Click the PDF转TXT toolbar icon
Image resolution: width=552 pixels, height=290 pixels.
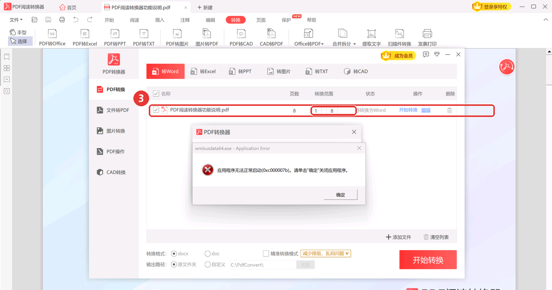144,38
